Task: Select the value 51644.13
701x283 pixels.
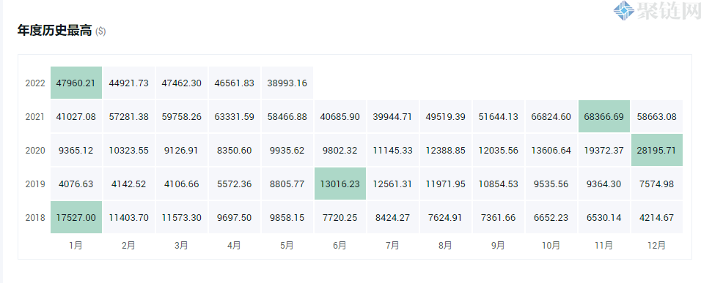Action: (x=498, y=116)
